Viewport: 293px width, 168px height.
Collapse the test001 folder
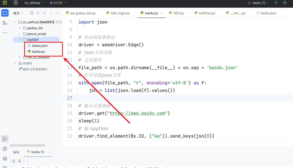(20, 39)
